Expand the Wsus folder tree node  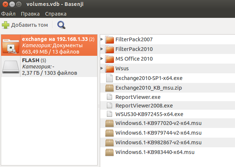(x=102, y=68)
